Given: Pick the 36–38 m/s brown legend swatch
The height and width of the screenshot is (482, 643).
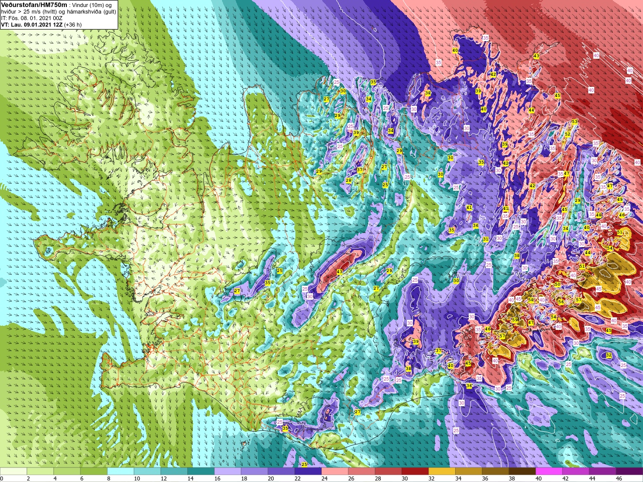Looking at the screenshot, I should 496,471.
